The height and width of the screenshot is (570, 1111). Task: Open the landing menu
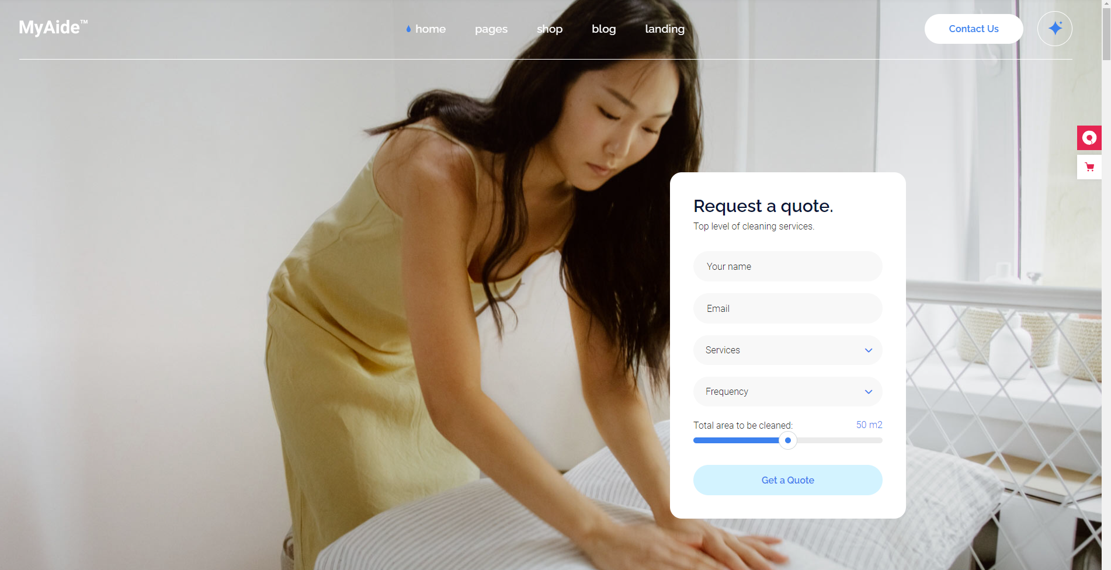pos(664,29)
